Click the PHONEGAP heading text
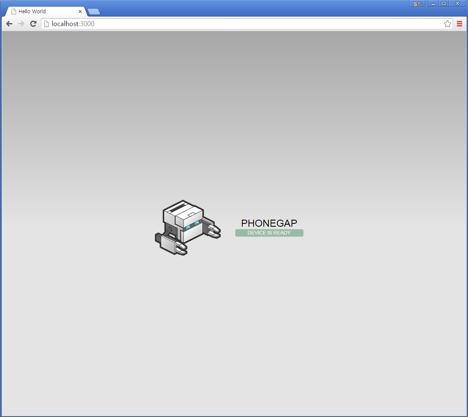The image size is (468, 417). [x=269, y=223]
